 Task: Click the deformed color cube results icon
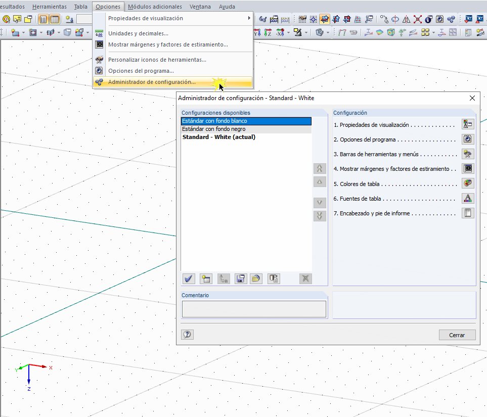coord(391,32)
